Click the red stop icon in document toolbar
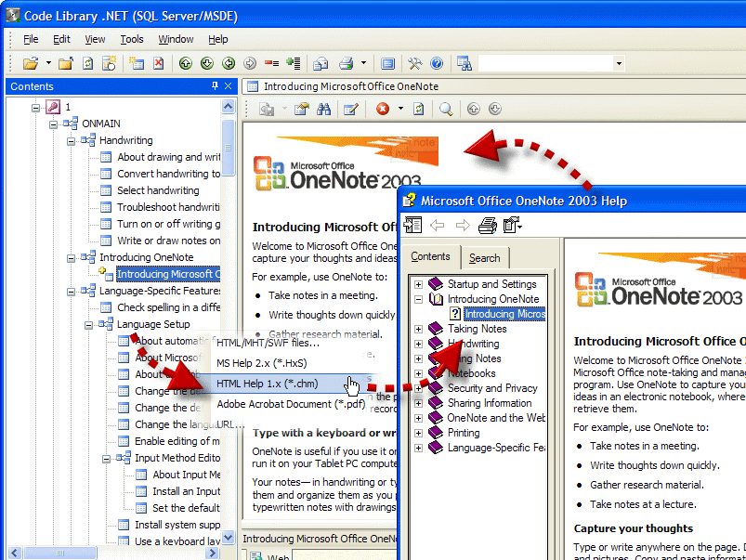Image resolution: width=746 pixels, height=560 pixels. 383,109
